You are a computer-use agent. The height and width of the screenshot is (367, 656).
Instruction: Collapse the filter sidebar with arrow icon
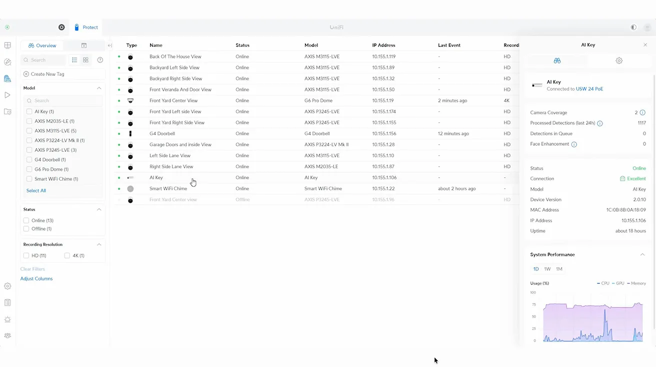click(x=109, y=45)
